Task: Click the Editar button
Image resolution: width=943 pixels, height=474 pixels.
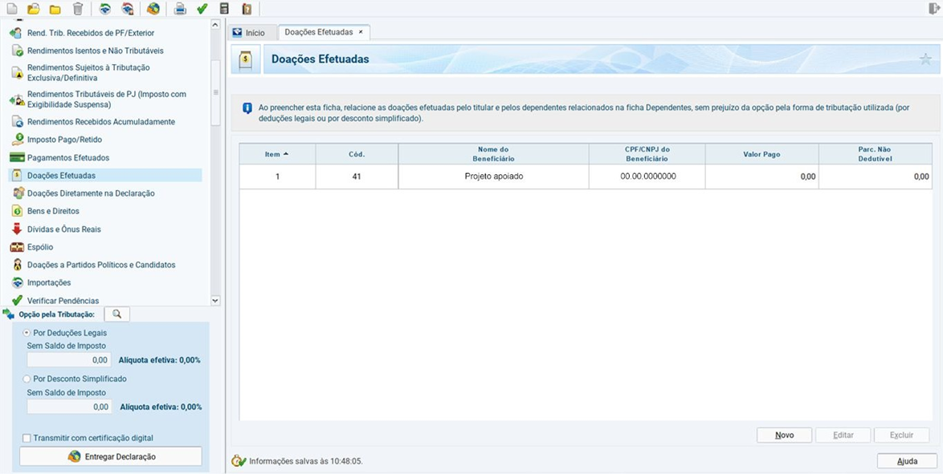Action: [x=843, y=435]
